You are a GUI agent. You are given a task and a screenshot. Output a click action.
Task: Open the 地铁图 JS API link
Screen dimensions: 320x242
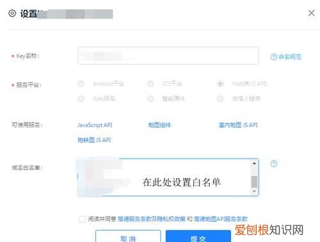(94, 140)
